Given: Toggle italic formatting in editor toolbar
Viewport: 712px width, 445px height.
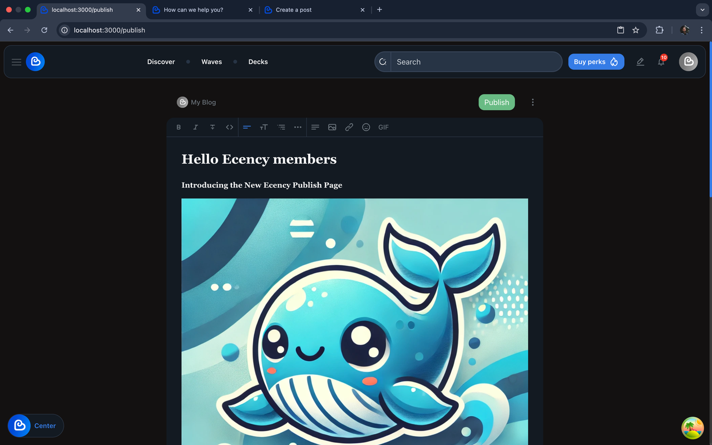Looking at the screenshot, I should pyautogui.click(x=195, y=127).
